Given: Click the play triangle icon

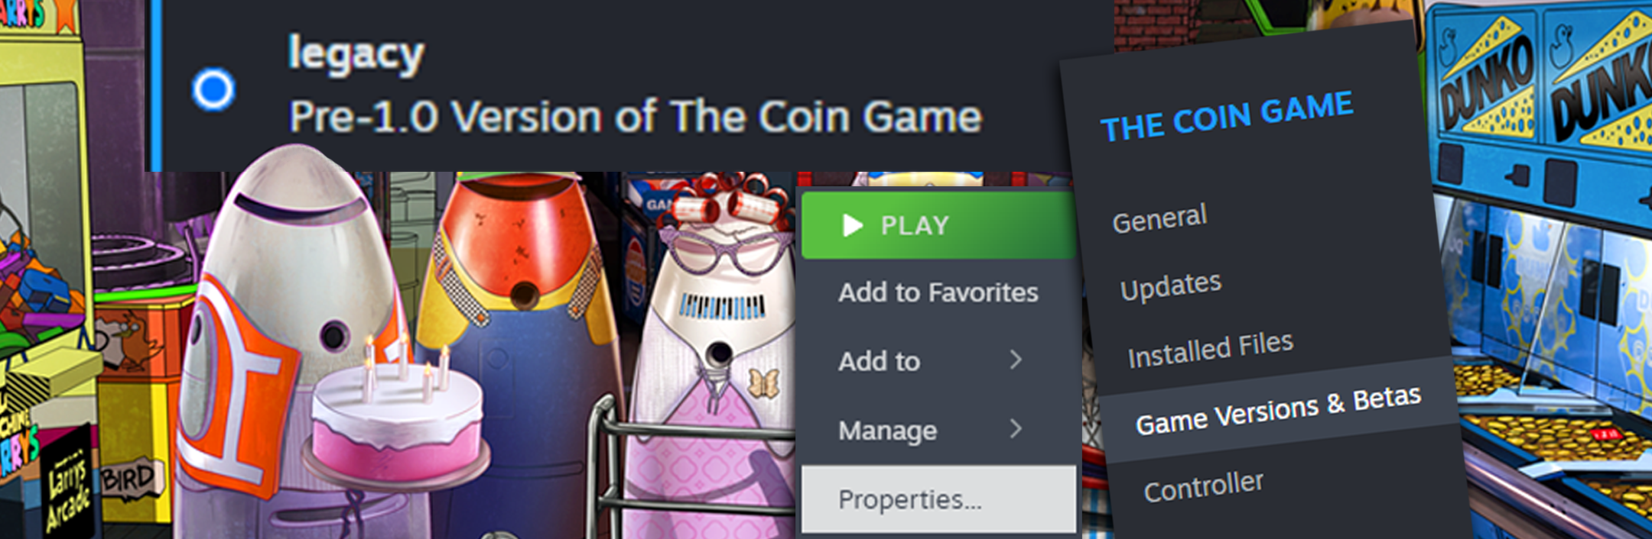Looking at the screenshot, I should [x=852, y=225].
